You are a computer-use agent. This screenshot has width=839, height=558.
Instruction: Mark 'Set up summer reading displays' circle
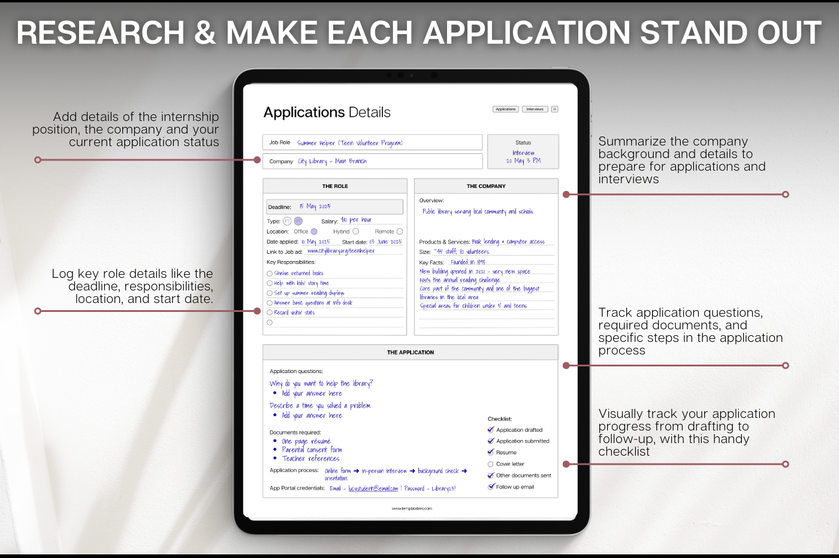(270, 293)
